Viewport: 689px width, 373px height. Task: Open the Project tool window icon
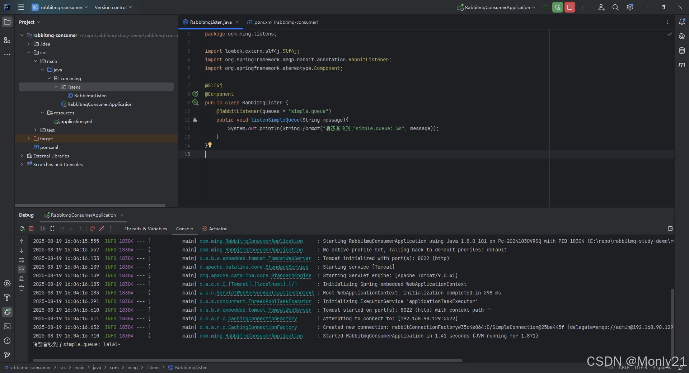click(7, 22)
